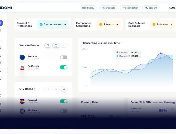Click the Virginia seal icon
The width and height of the screenshot is (176, 134).
[x=22, y=111]
